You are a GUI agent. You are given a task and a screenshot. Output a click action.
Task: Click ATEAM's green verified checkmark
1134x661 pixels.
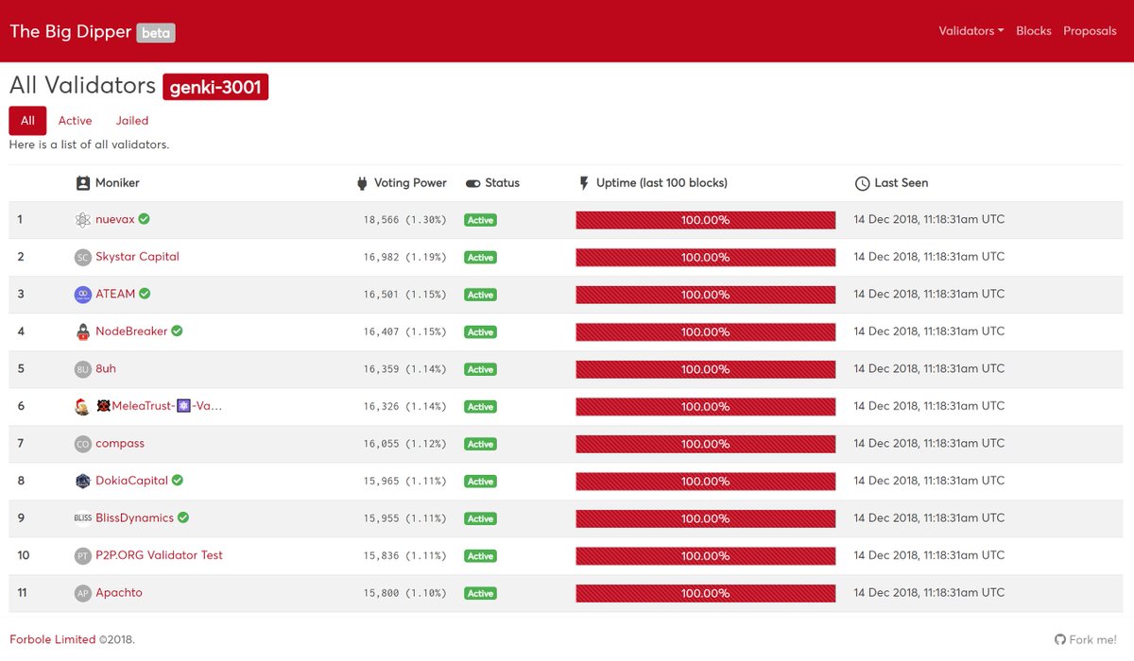(145, 294)
